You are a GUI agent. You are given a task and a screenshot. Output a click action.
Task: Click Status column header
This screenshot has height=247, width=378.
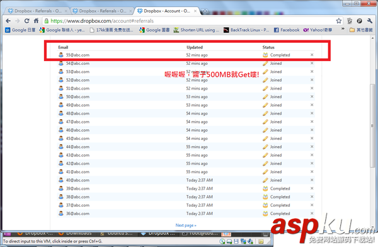click(268, 47)
